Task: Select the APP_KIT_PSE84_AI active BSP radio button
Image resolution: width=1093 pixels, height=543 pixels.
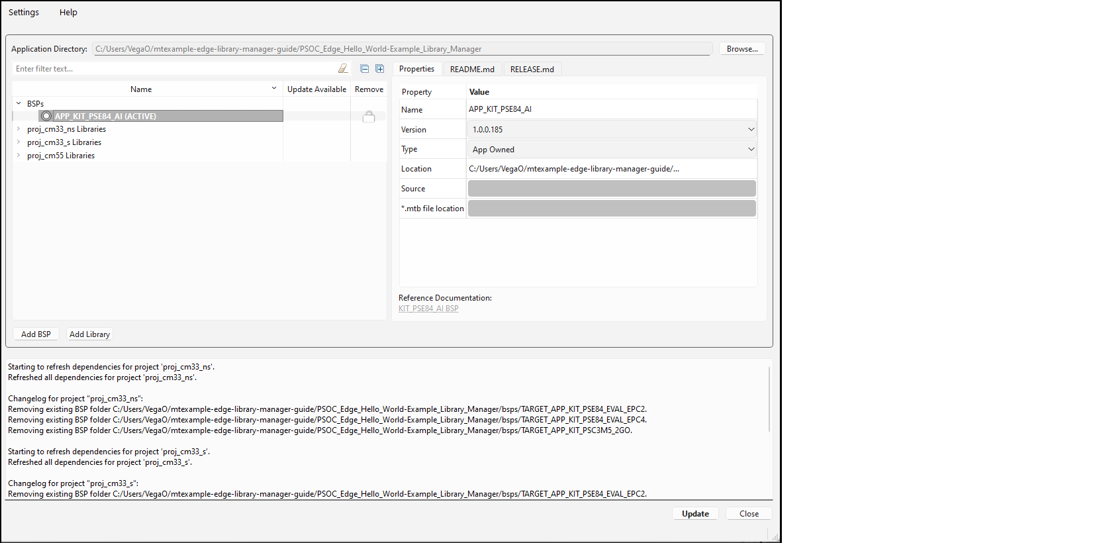Action: tap(46, 117)
